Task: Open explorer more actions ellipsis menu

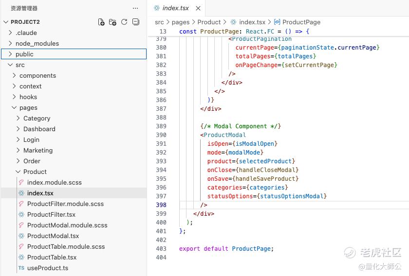Action: (135, 8)
